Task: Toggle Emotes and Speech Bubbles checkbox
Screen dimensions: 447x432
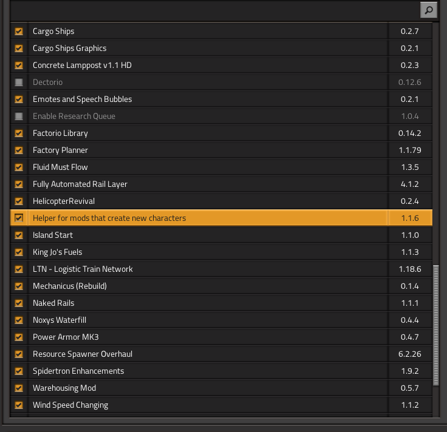Action: pos(19,99)
